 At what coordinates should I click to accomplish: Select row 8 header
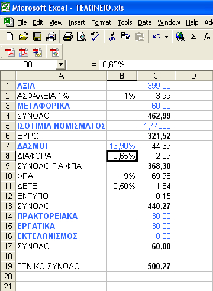click(x=8, y=156)
